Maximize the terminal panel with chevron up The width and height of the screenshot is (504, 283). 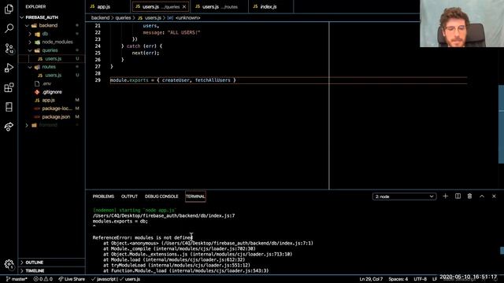(482, 196)
